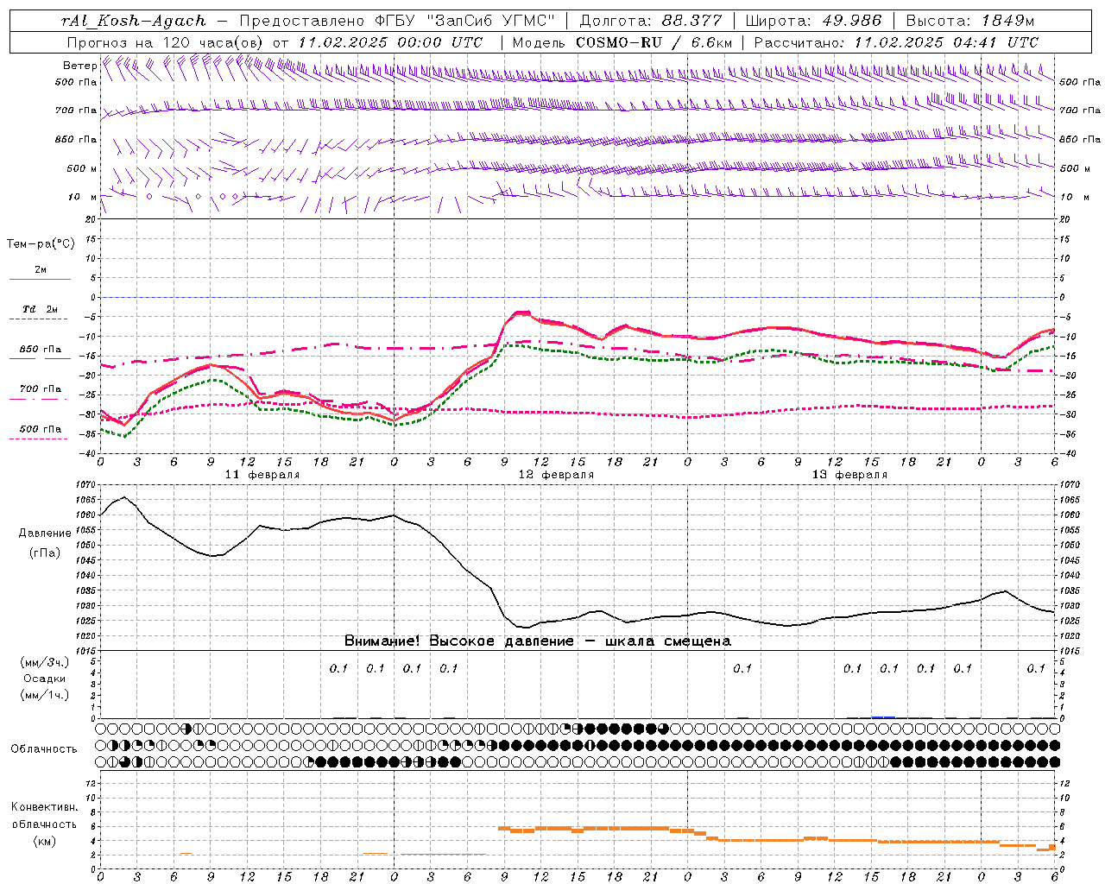Click the dash-dot 700 гПа temperature legend line

click(38, 398)
